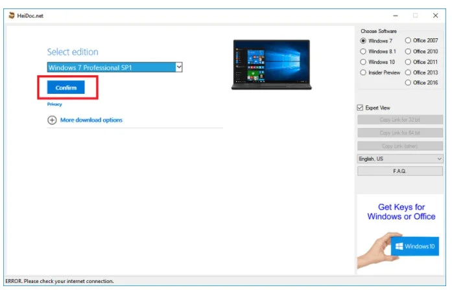
Task: Open the English, US language dropdown
Action: [400, 159]
